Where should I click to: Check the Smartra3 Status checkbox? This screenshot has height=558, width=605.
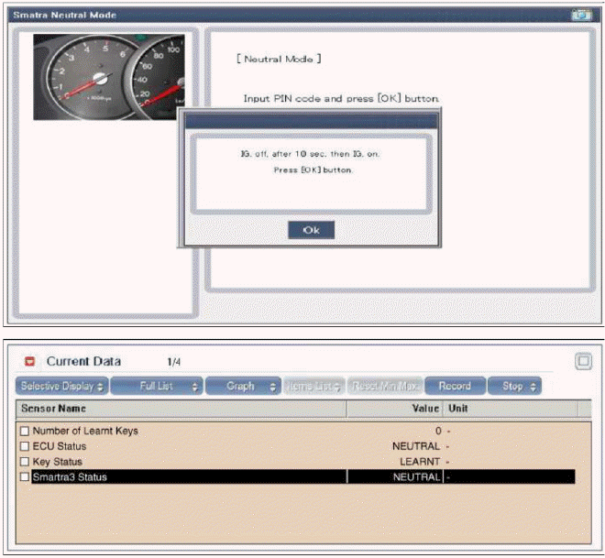click(25, 477)
